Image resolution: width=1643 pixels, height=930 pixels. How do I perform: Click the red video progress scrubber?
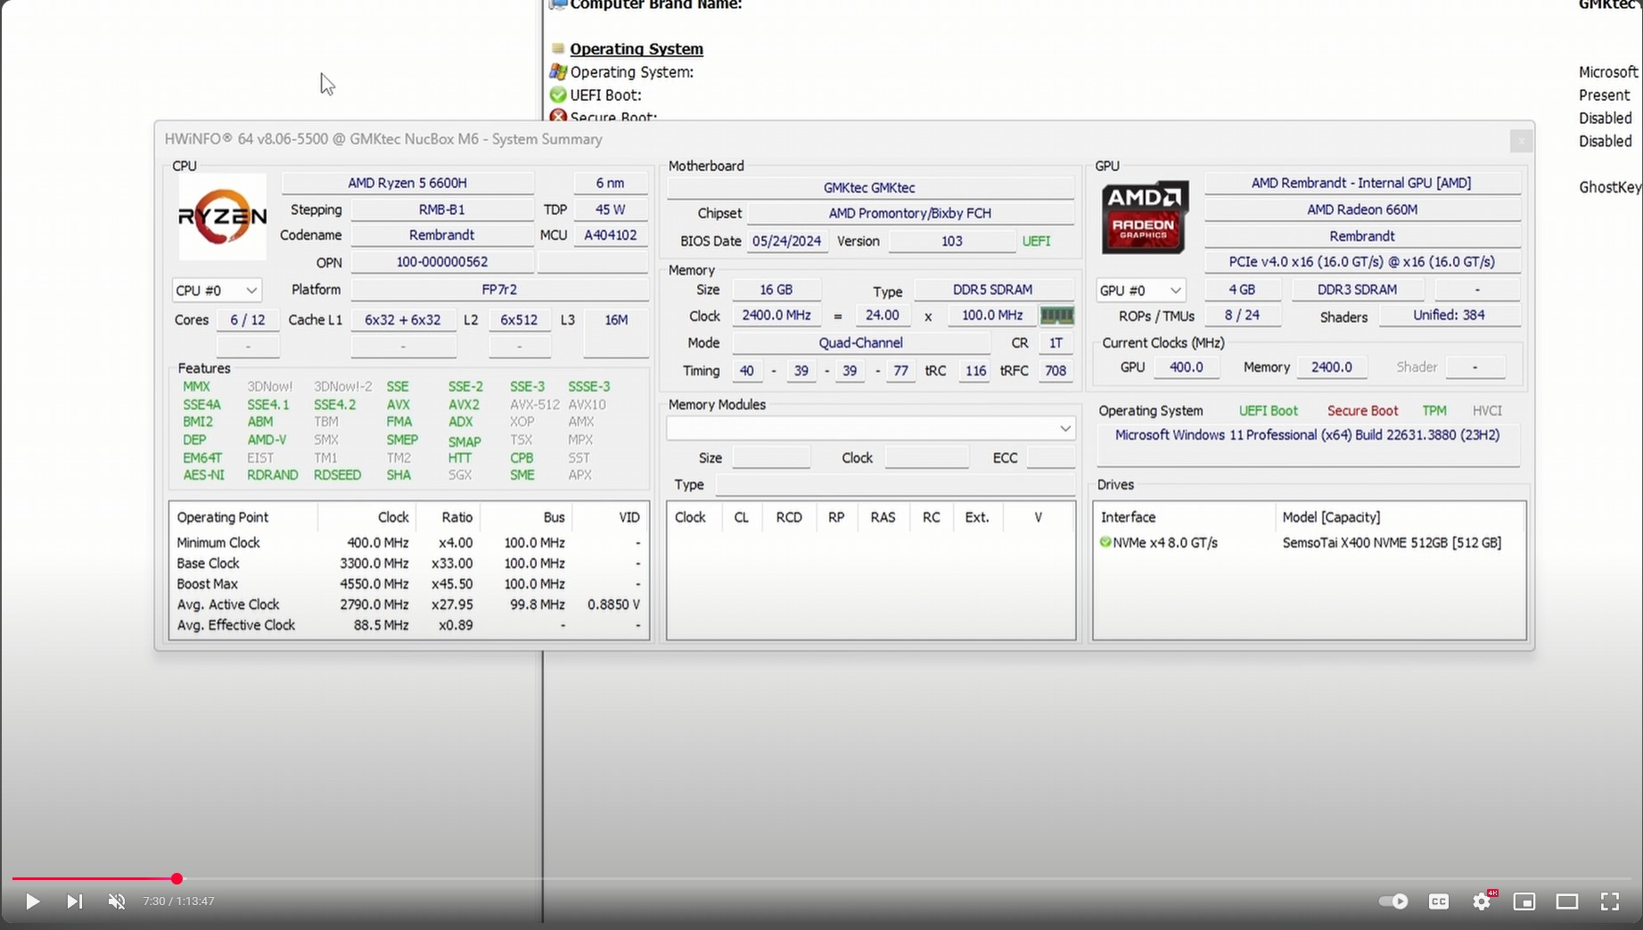tap(177, 879)
